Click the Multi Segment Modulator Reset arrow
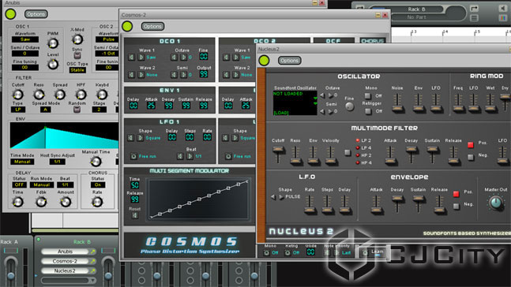Viewport: 511px width, 287px height. click(x=134, y=215)
